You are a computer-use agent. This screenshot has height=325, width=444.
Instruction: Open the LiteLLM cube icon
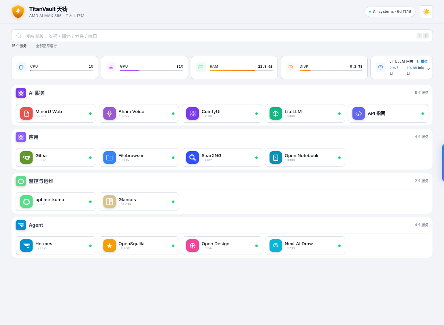[276, 113]
